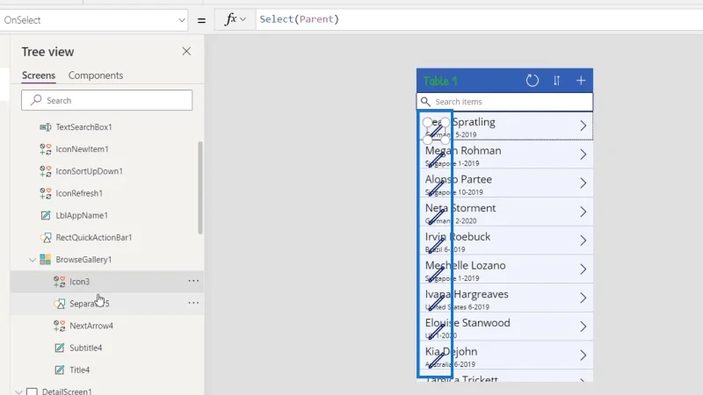The height and width of the screenshot is (395, 703).
Task: Open the Irvin Roebuck row arrow
Action: 583,241
